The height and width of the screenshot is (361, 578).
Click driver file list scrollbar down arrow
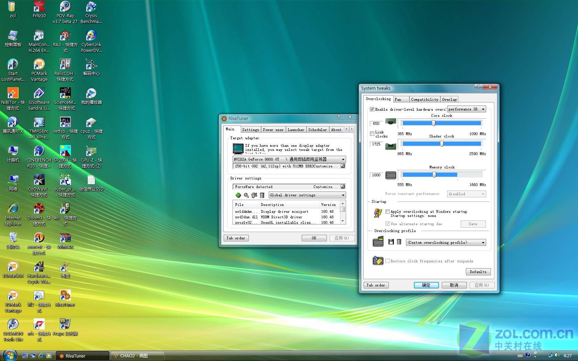pos(343,221)
